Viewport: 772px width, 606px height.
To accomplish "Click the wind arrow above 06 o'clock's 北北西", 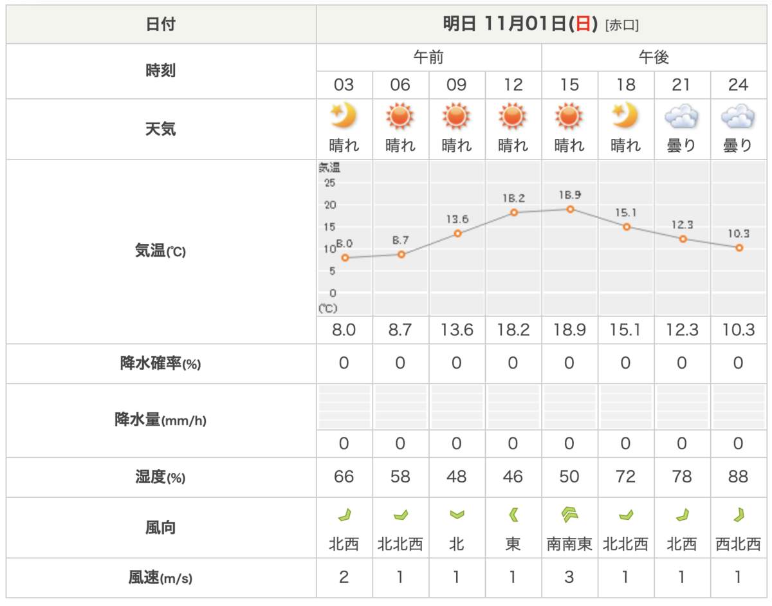I will pyautogui.click(x=400, y=514).
